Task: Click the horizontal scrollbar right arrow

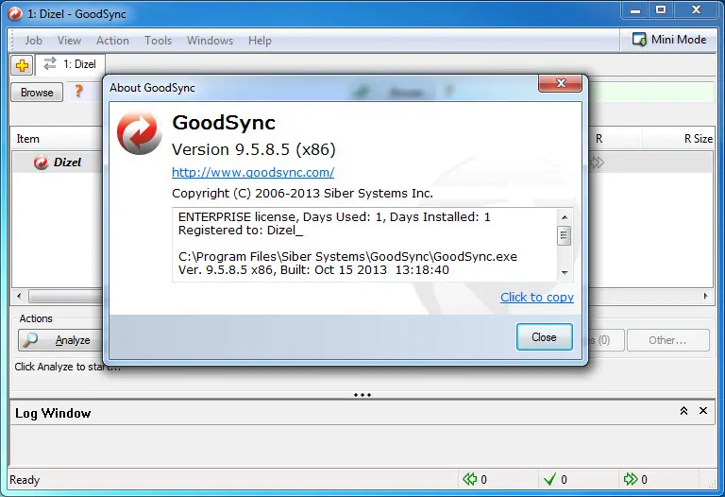Action: click(x=705, y=296)
